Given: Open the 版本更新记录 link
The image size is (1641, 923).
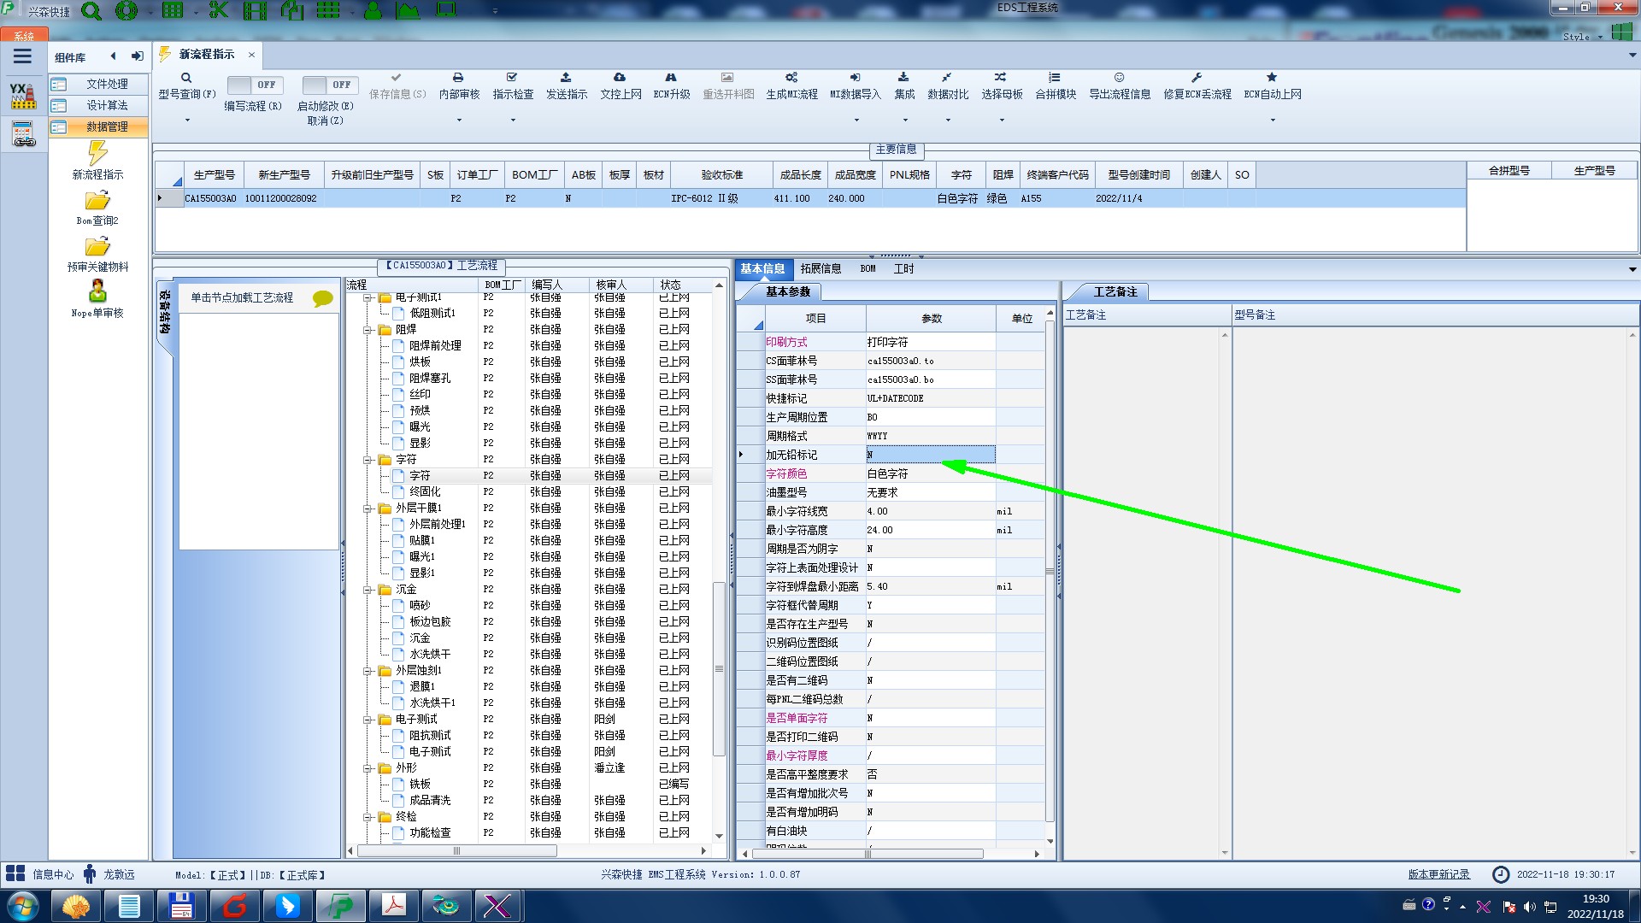Looking at the screenshot, I should (1438, 874).
